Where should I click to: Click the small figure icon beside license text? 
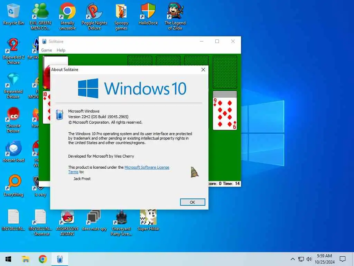(194, 172)
